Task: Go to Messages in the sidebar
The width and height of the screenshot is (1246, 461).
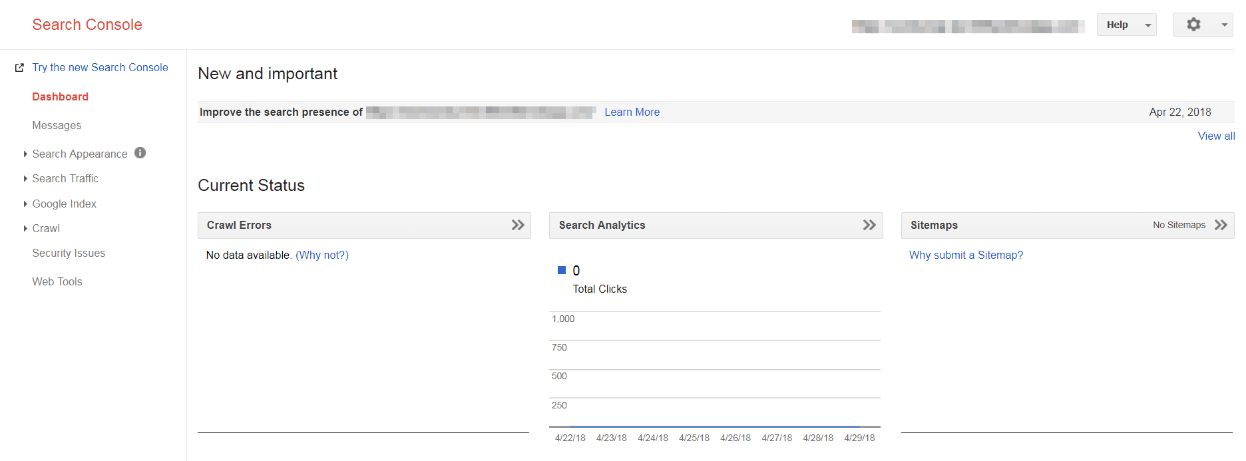Action: click(x=57, y=125)
